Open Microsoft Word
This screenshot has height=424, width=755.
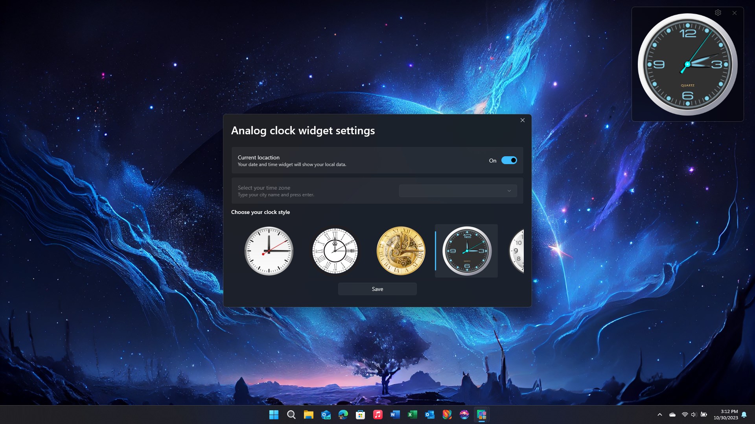[395, 415]
